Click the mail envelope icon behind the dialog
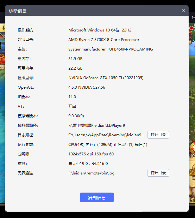This screenshot has width=195, height=218. tap(193, 17)
